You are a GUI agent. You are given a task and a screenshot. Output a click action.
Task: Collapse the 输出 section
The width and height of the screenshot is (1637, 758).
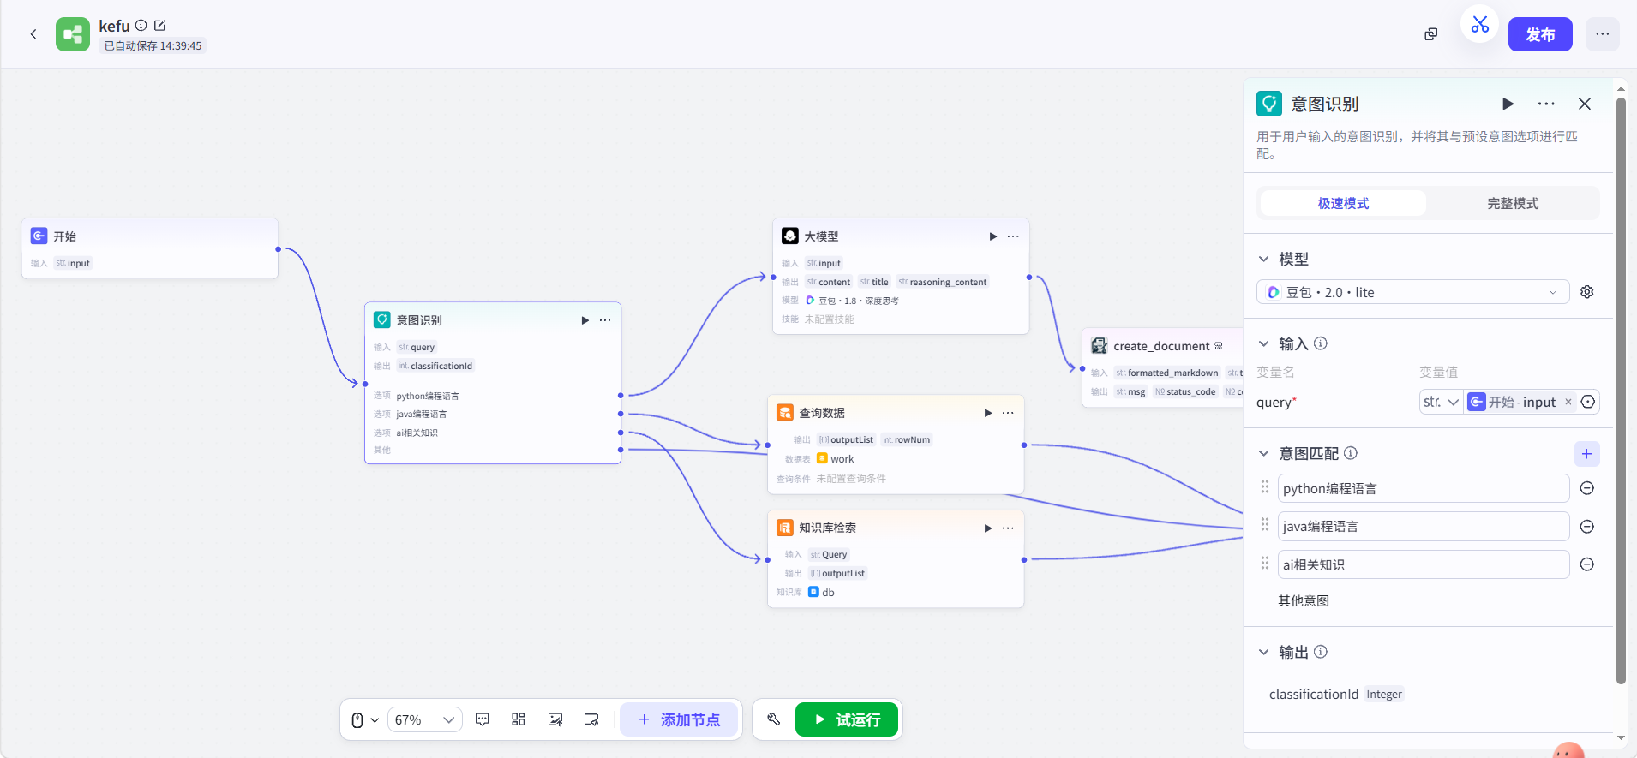1263,652
